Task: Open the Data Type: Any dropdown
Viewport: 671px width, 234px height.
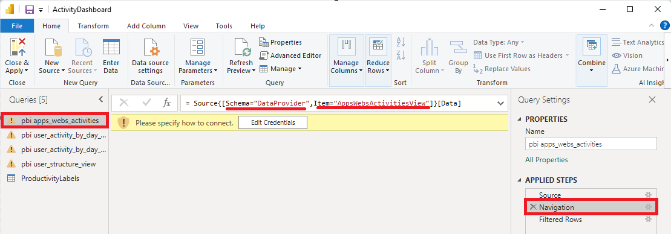Action: pyautogui.click(x=499, y=42)
